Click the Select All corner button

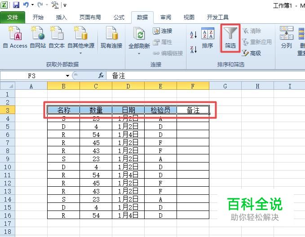pyautogui.click(x=8, y=86)
